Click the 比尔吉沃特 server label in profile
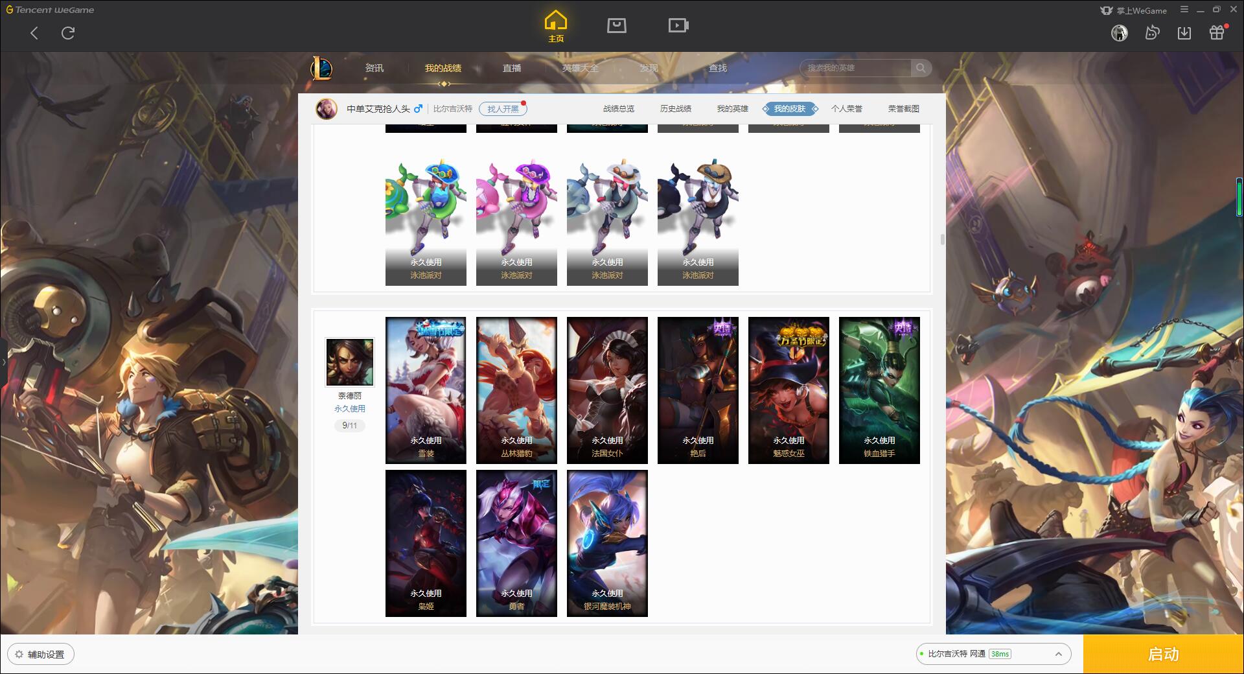The width and height of the screenshot is (1244, 674). click(x=453, y=109)
